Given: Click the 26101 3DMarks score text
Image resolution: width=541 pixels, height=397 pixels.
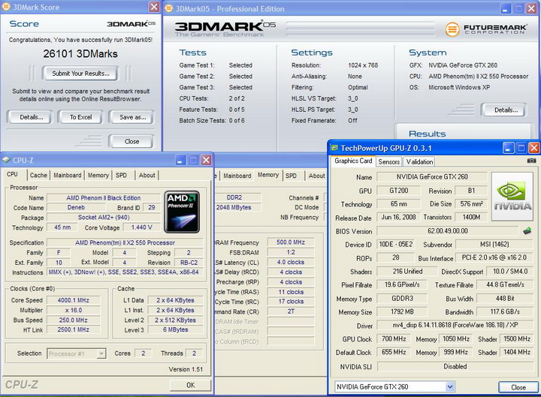Looking at the screenshot, I should 80,54.
